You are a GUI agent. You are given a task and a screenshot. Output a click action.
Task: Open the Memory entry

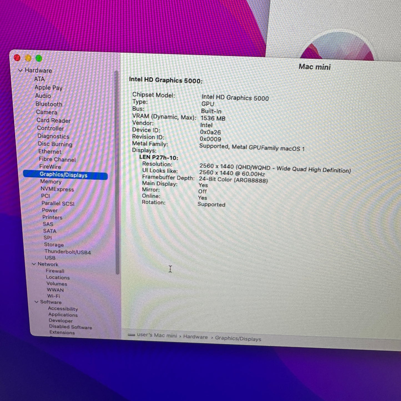coord(51,182)
